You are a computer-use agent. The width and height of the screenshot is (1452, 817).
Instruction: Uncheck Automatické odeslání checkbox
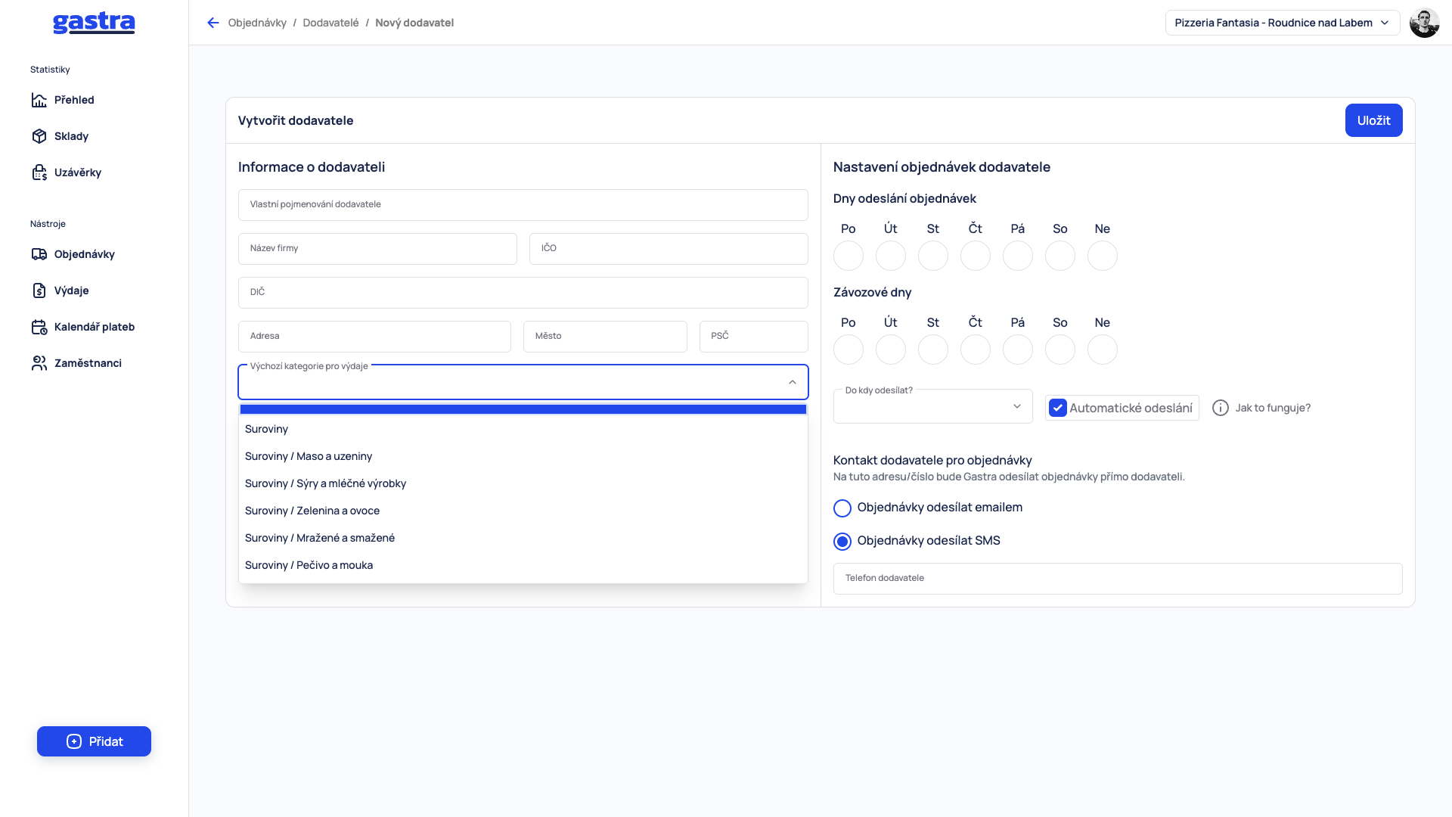click(1057, 408)
